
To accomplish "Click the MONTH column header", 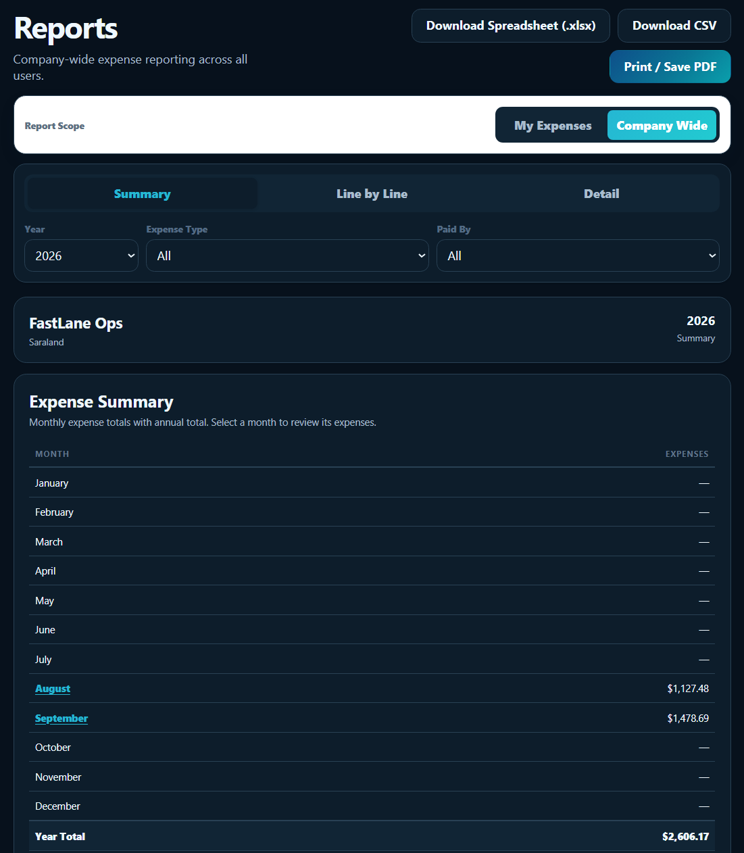I will point(52,454).
